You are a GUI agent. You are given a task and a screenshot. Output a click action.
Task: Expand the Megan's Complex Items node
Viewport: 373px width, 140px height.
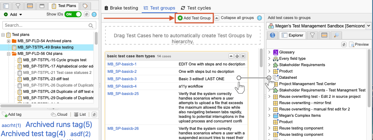click(x=269, y=116)
